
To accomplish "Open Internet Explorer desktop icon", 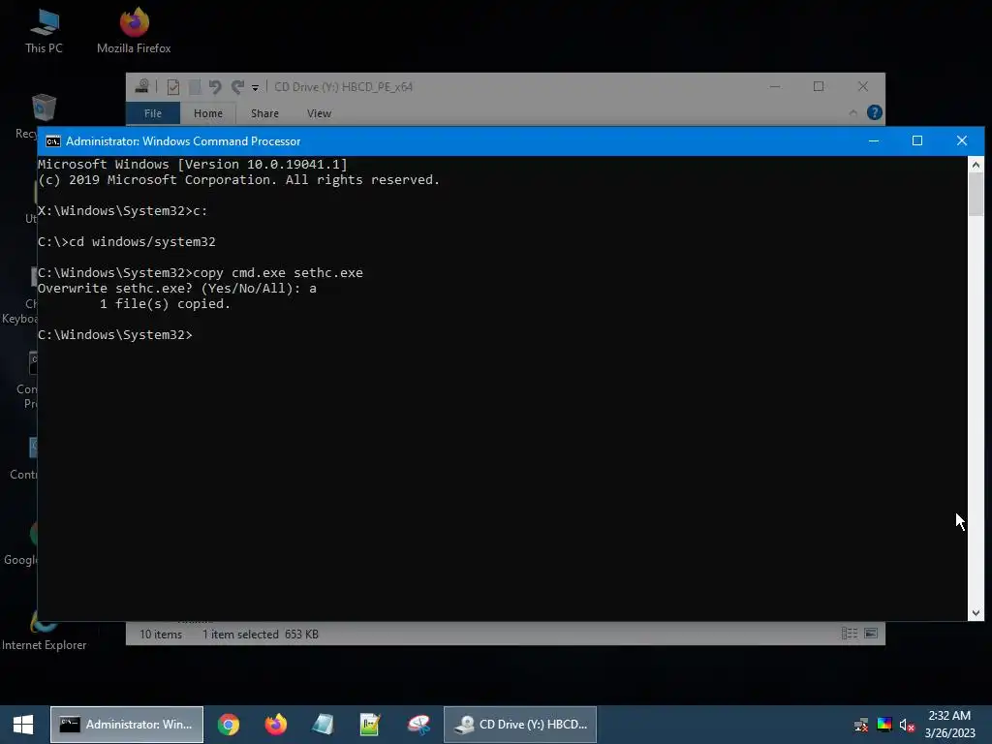I will pos(44,631).
